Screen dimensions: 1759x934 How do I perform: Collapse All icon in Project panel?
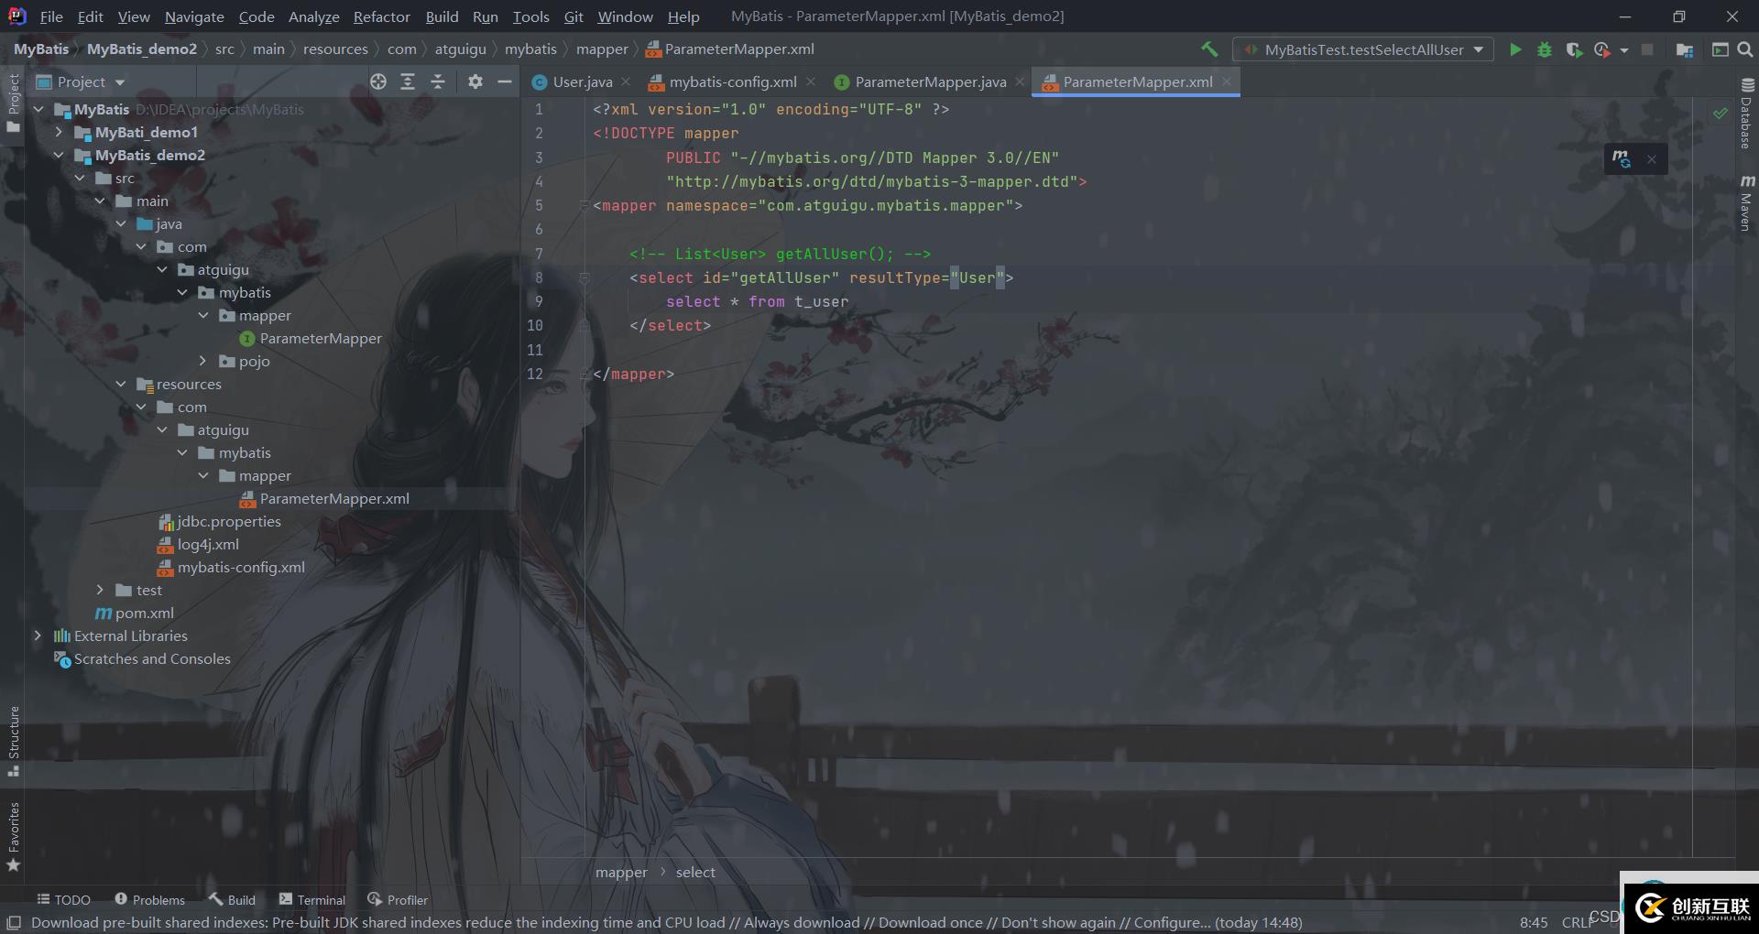[x=438, y=81]
